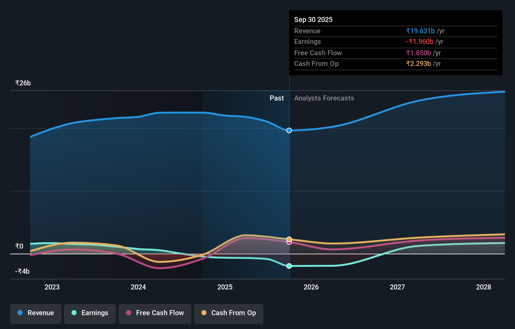Toggle the Cash From Op series visibility
The image size is (515, 329).
coord(229,314)
